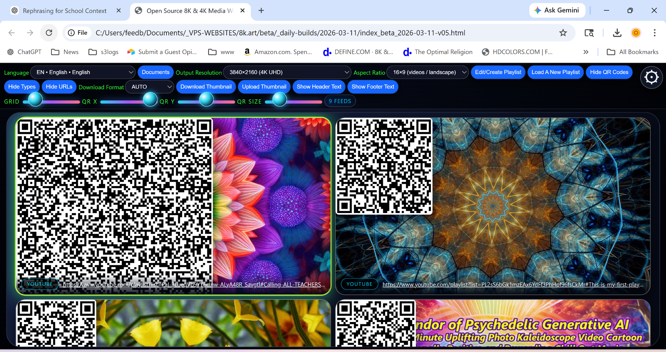Open the Chrome three-dot menu
Screen dimensions: 666x352
[x=655, y=33]
